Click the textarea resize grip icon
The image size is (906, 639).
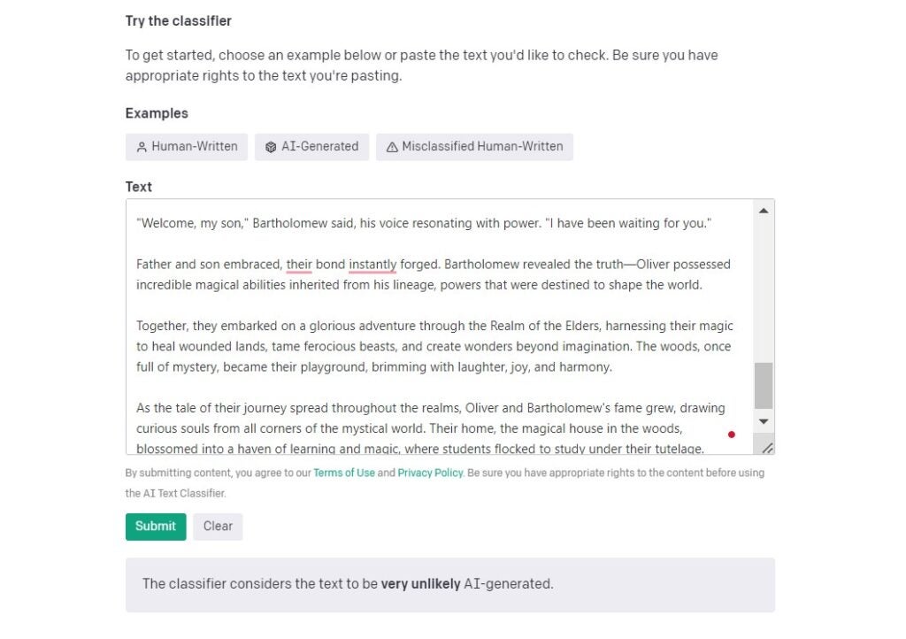[x=769, y=449]
